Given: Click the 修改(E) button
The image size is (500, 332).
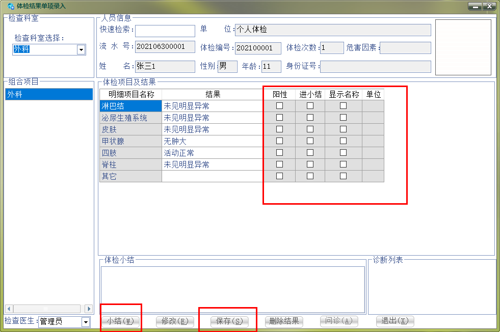Looking at the screenshot, I should (175, 321).
